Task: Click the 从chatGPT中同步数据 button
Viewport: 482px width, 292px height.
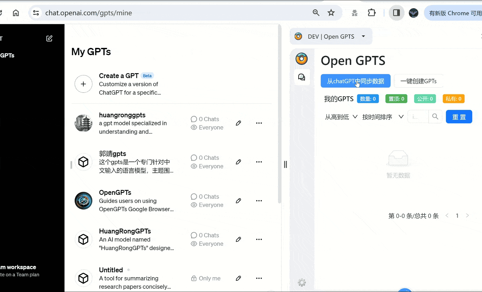Action: click(355, 81)
